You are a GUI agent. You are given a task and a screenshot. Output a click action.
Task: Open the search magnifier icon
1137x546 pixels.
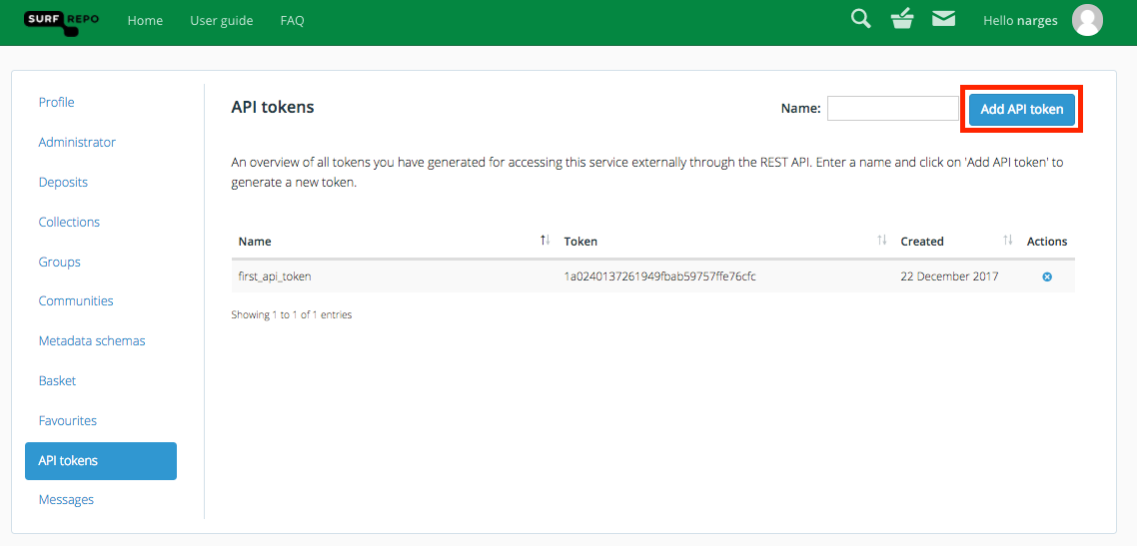coord(860,19)
